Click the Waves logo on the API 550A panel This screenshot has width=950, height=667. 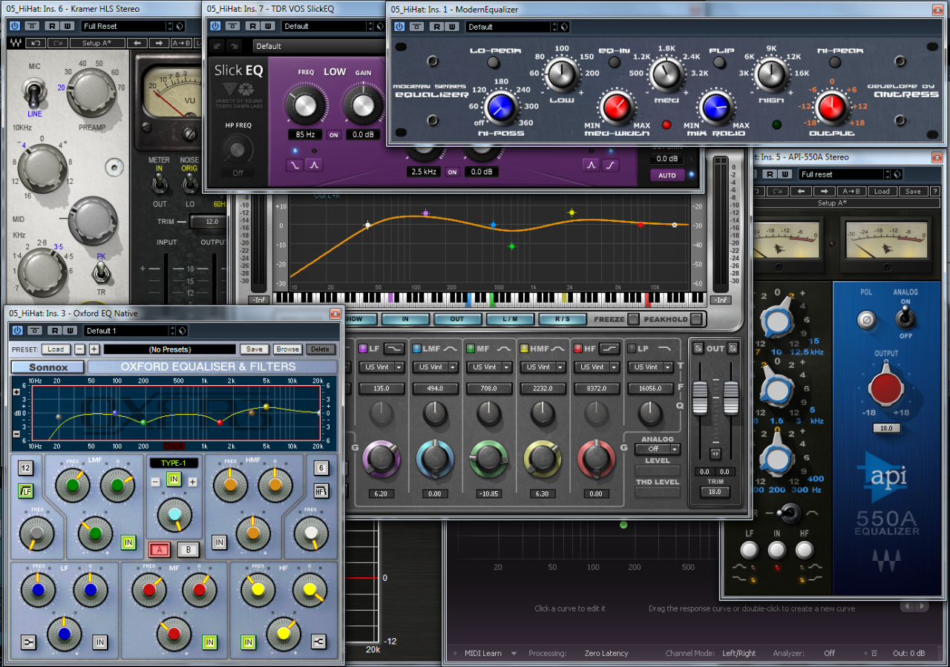pos(886,560)
